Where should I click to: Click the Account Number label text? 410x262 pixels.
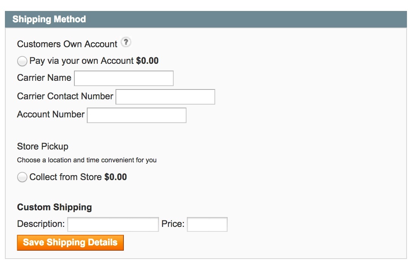[x=51, y=114]
